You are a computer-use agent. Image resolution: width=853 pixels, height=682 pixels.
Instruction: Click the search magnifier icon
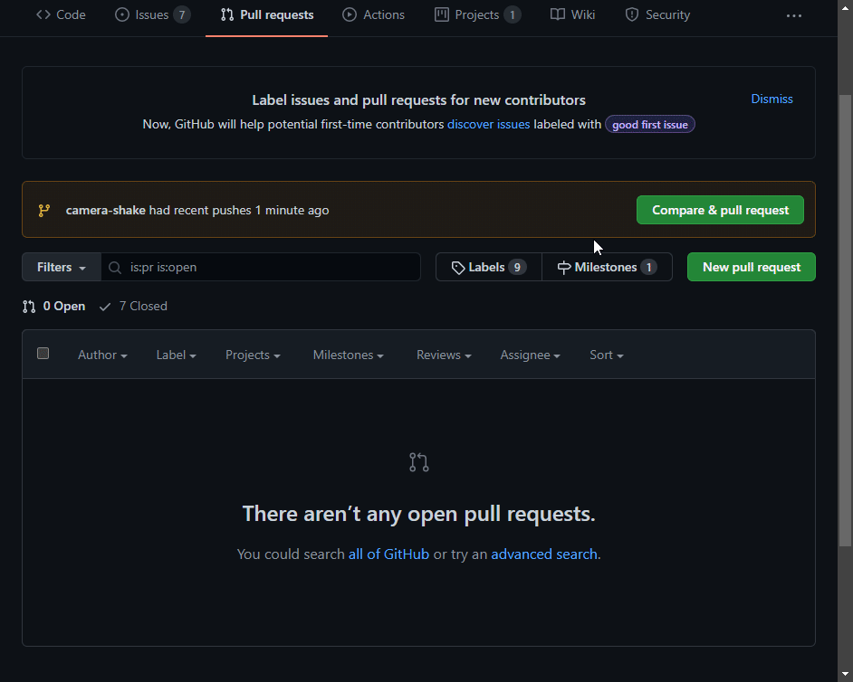point(115,268)
